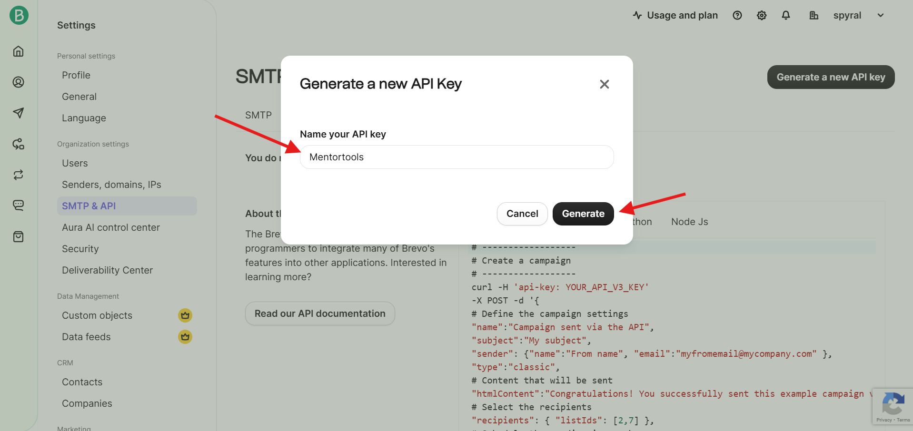Click the crown icon beside Custom objects
913x431 pixels.
[185, 315]
